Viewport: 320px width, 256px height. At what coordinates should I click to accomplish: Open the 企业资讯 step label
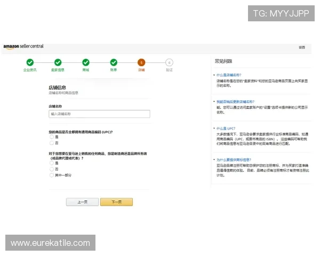[x=30, y=70]
